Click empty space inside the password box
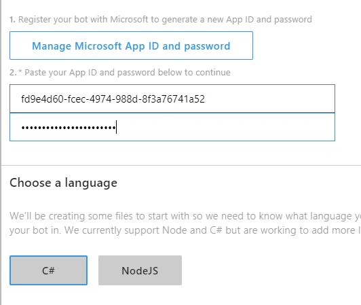The width and height of the screenshot is (361, 305). 225,127
